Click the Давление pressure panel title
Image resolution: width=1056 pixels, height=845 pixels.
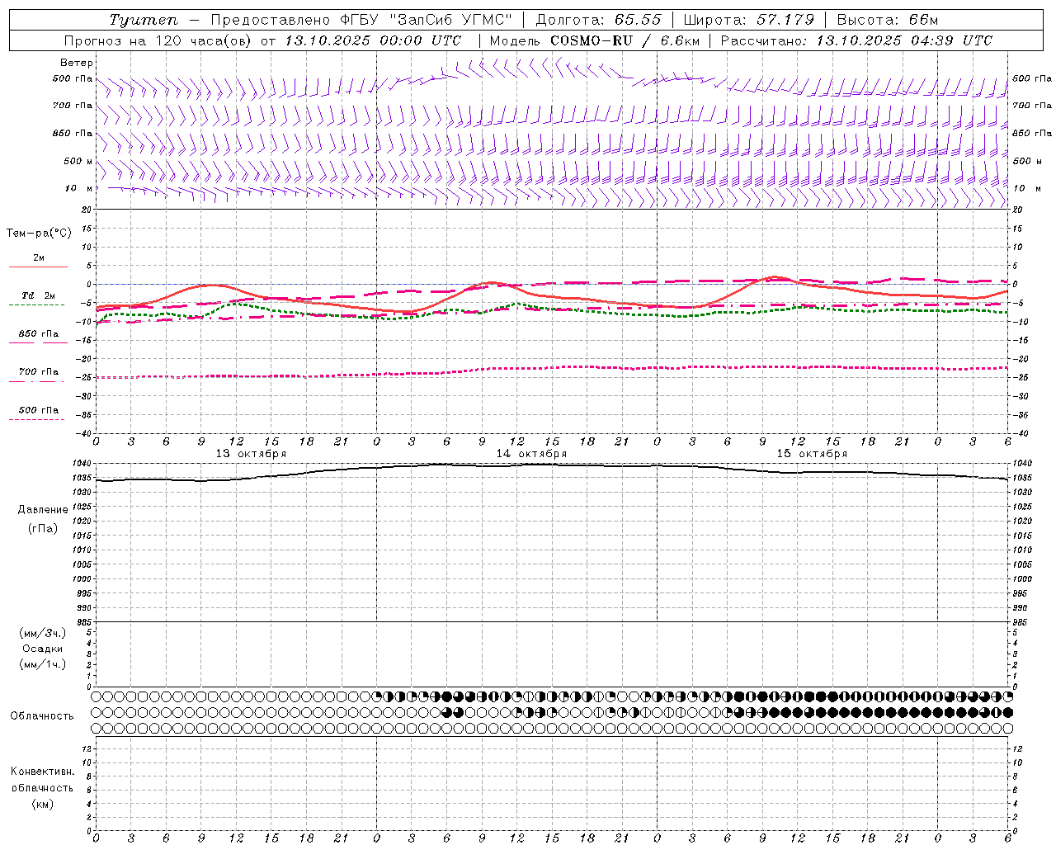pyautogui.click(x=43, y=510)
